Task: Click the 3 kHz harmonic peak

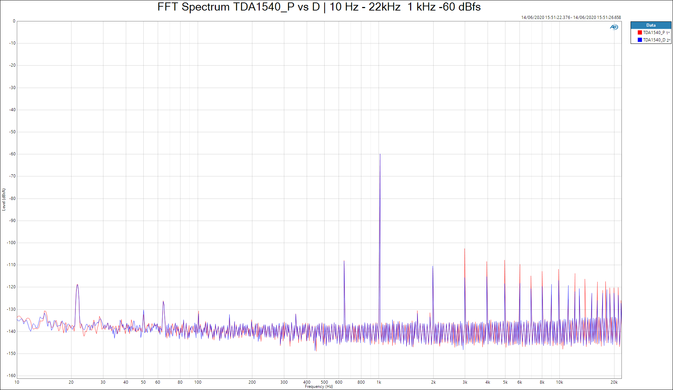Action: (465, 250)
